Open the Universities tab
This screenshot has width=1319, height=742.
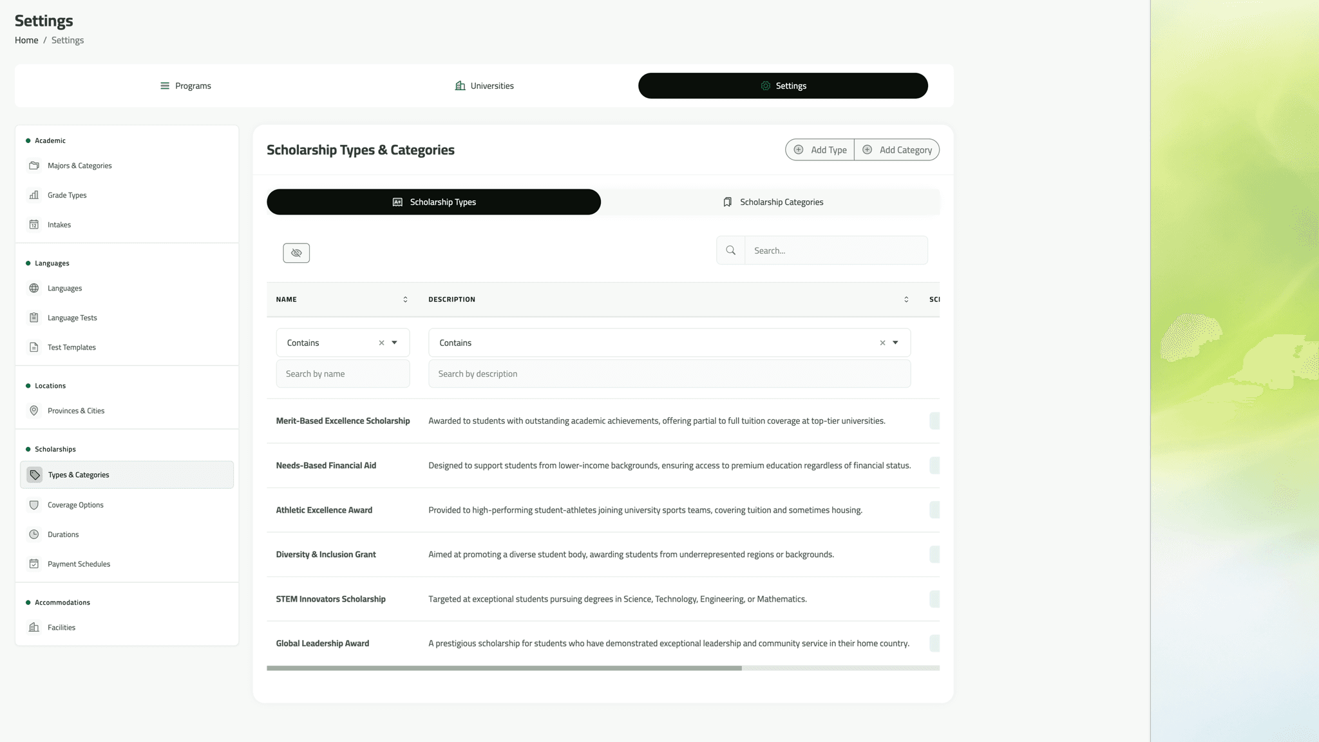tap(484, 85)
